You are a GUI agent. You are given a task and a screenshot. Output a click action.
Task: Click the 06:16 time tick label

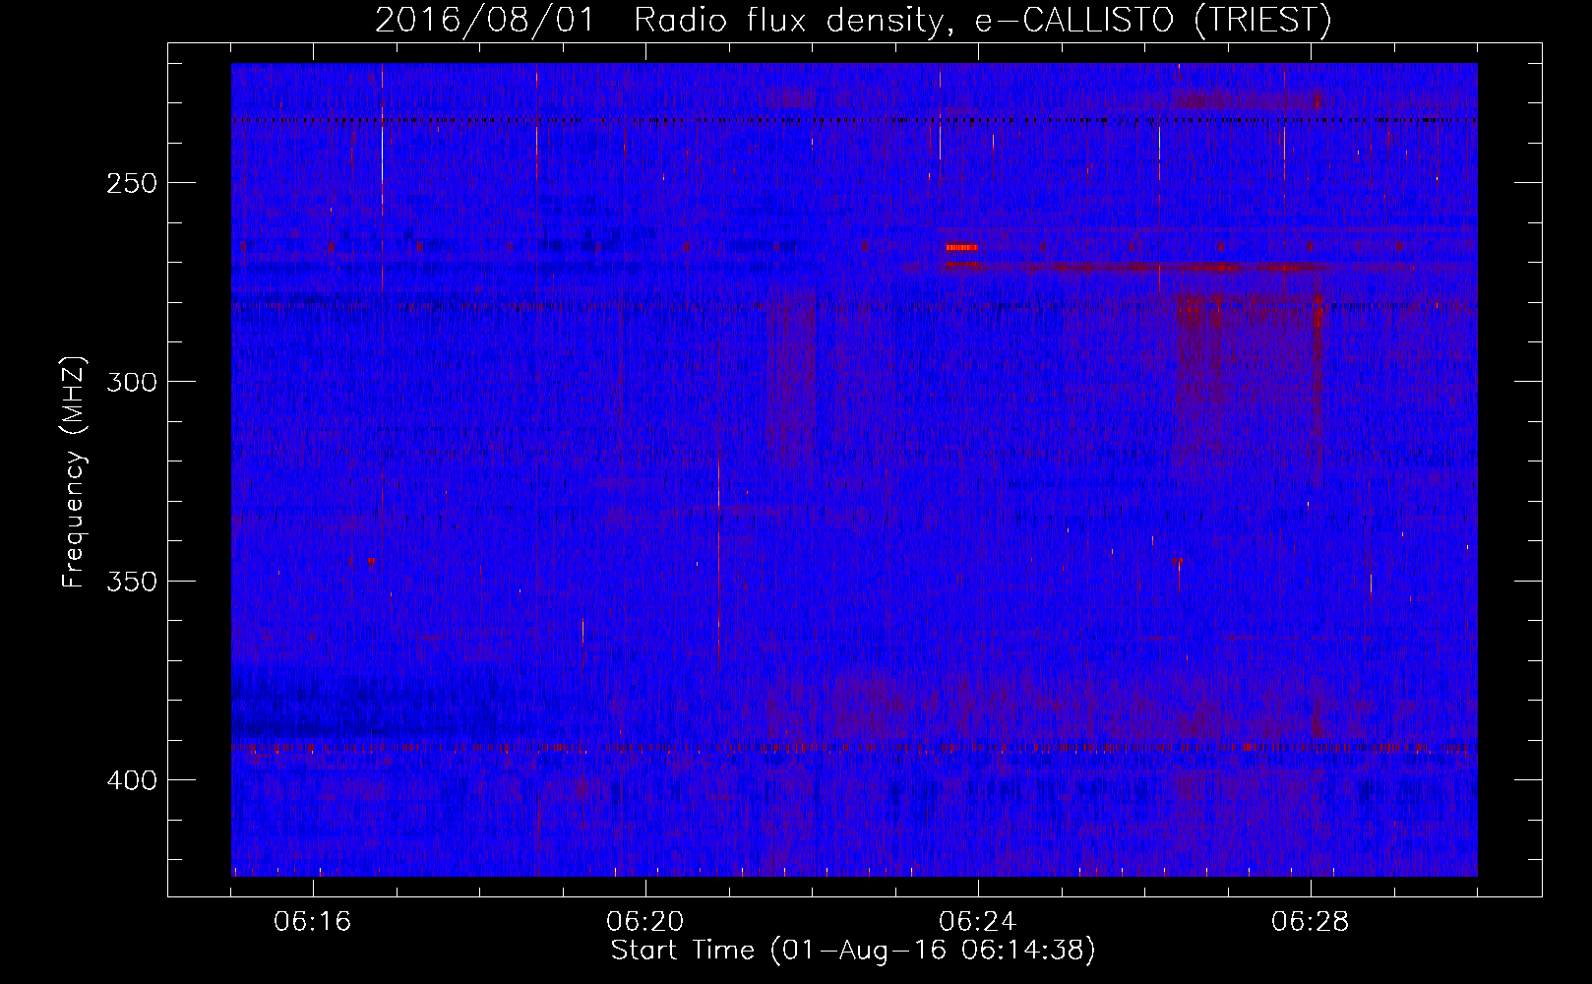point(313,922)
